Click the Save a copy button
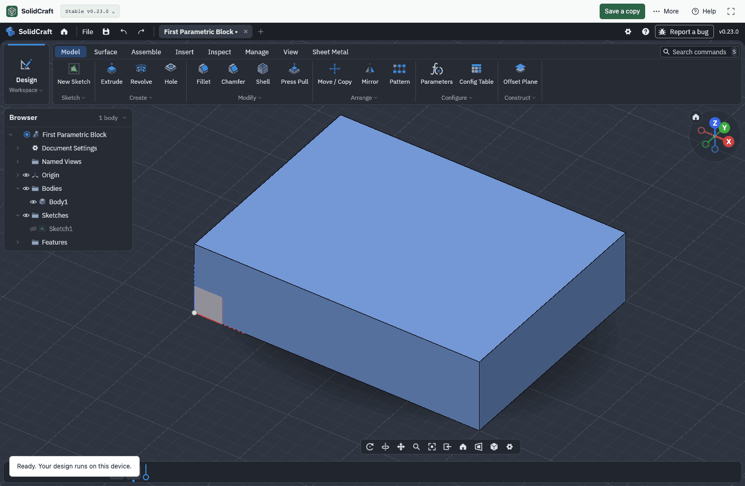This screenshot has width=745, height=486. (622, 11)
